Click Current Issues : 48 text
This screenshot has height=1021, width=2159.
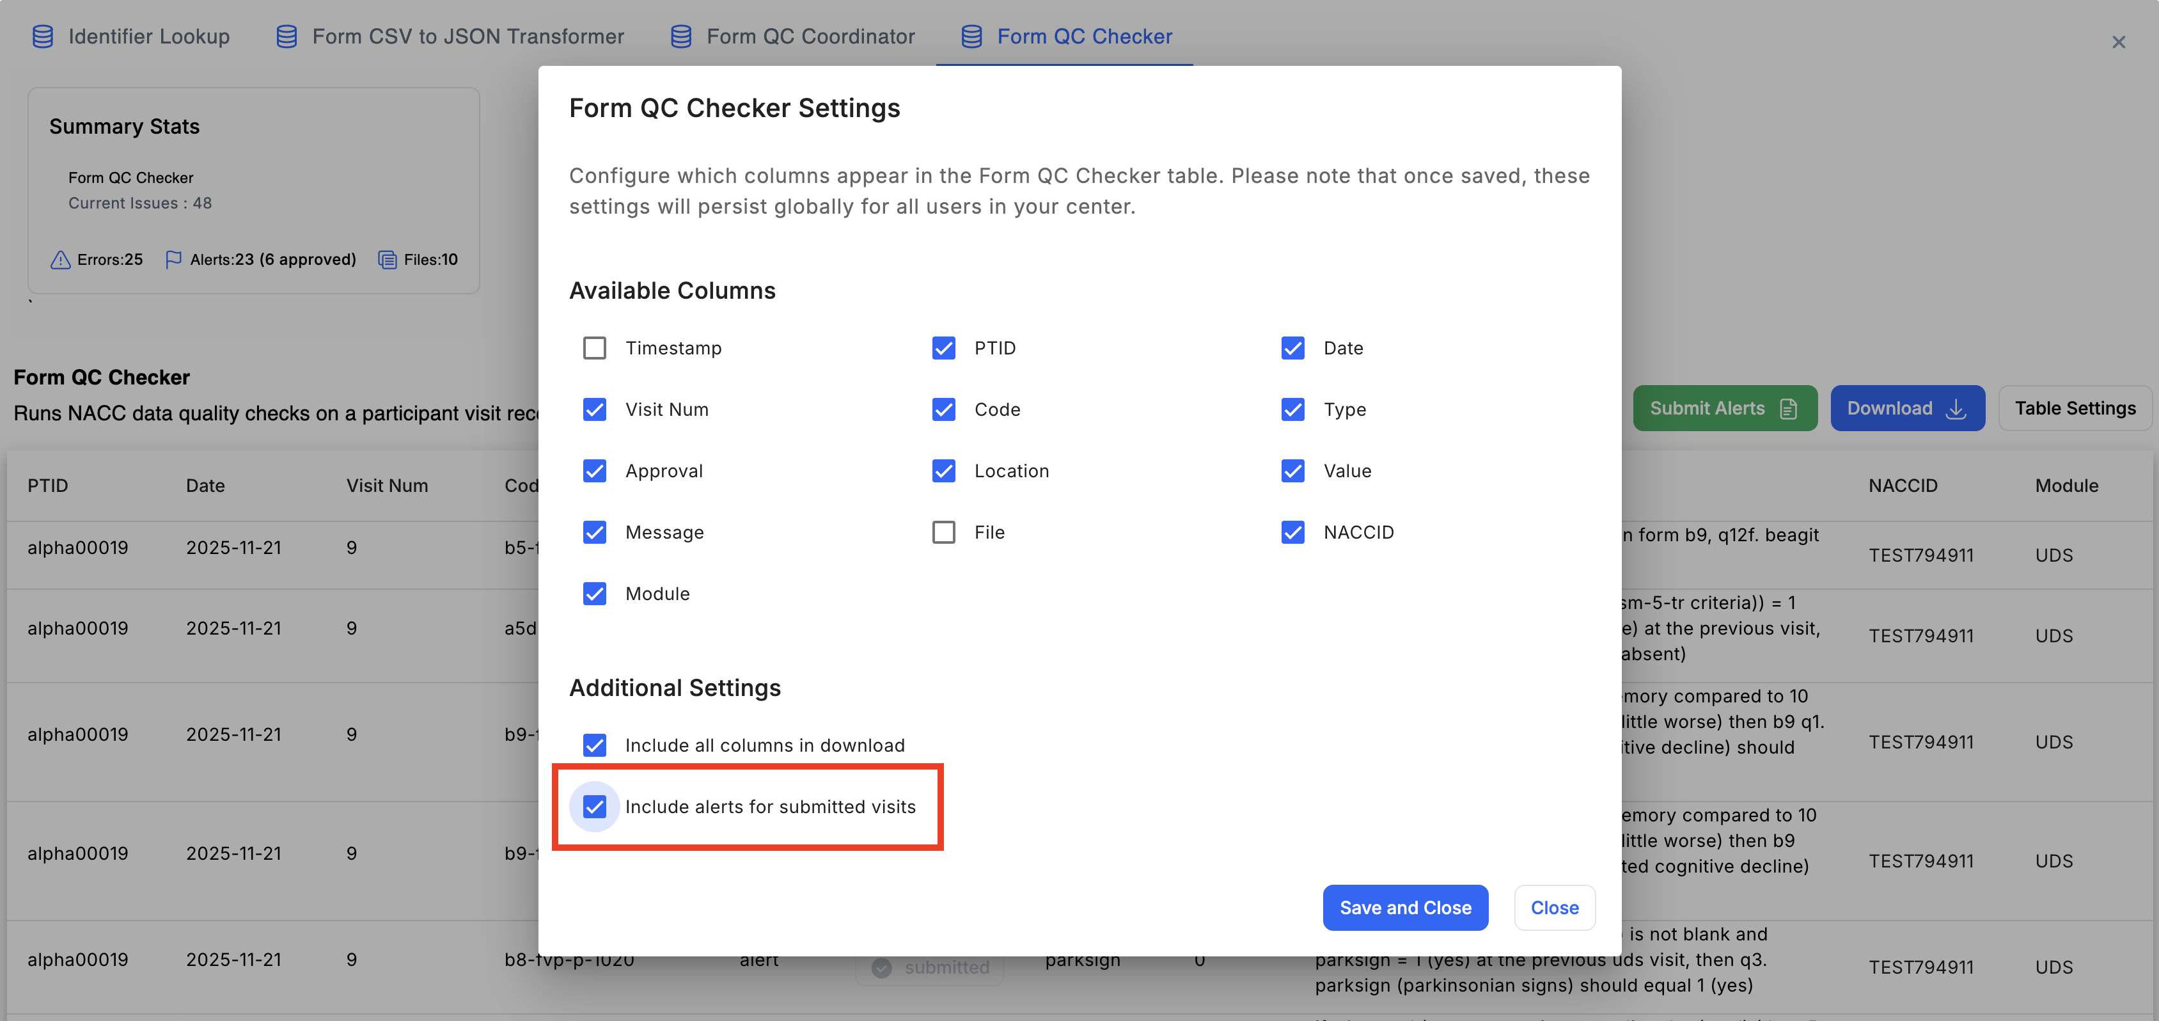pos(140,203)
